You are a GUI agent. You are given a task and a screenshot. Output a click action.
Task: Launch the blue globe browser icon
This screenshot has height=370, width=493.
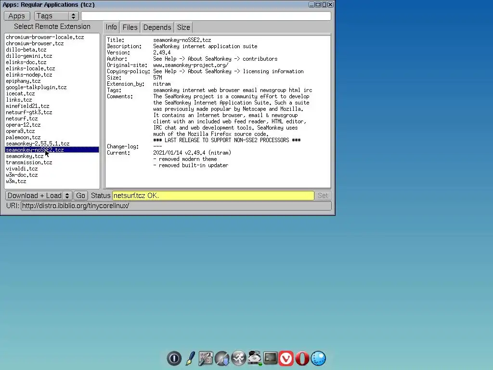318,358
